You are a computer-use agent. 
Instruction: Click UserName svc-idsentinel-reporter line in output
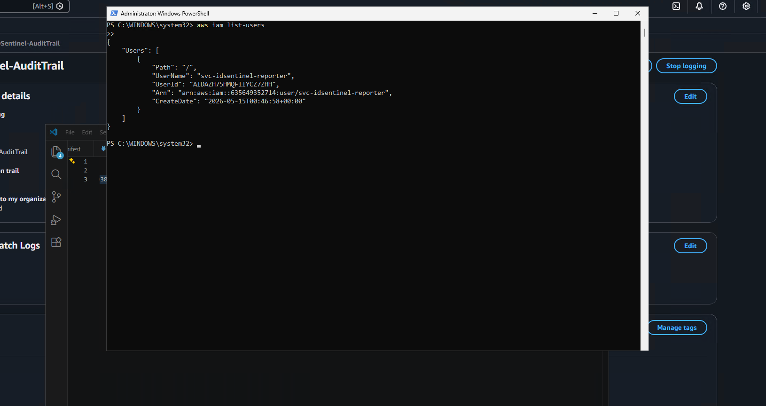(223, 76)
